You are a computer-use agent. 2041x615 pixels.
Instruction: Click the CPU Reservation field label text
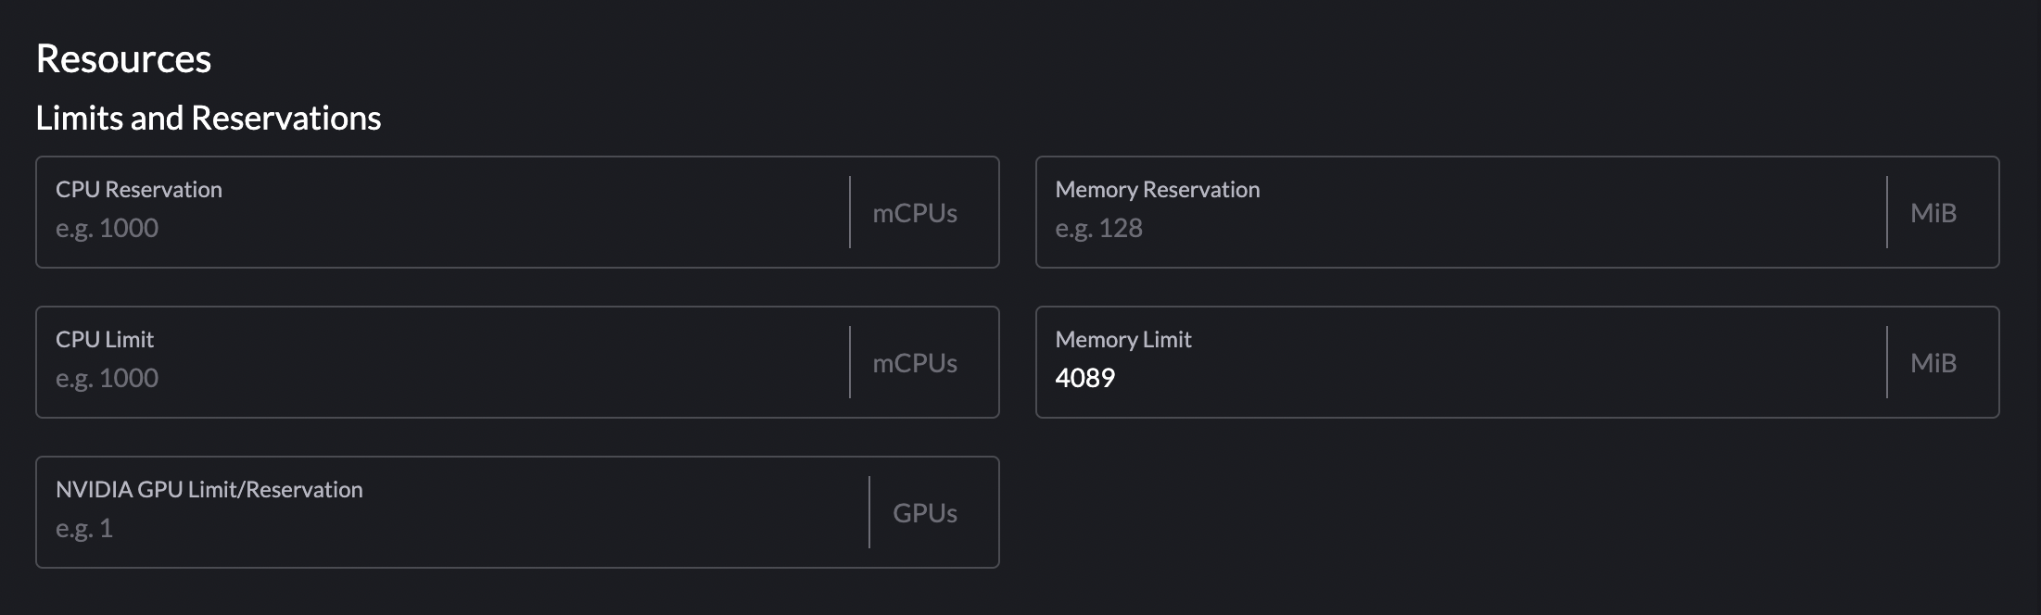[139, 189]
